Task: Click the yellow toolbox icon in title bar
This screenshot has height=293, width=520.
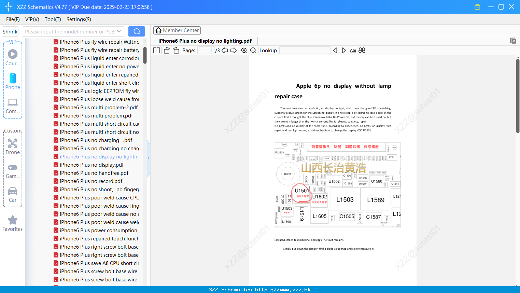Action: pyautogui.click(x=477, y=7)
